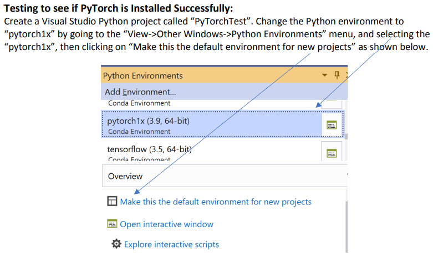Click the Python Environments panel title
This screenshot has width=433, height=256.
[143, 76]
